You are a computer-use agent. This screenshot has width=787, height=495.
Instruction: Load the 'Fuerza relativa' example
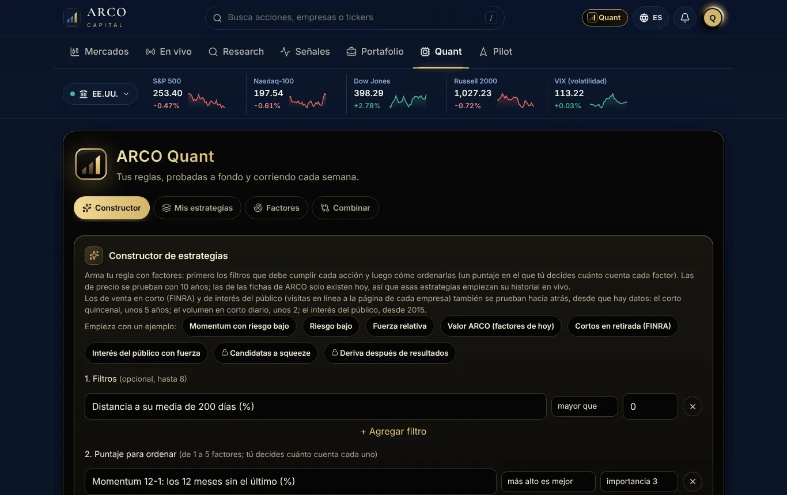click(x=400, y=326)
